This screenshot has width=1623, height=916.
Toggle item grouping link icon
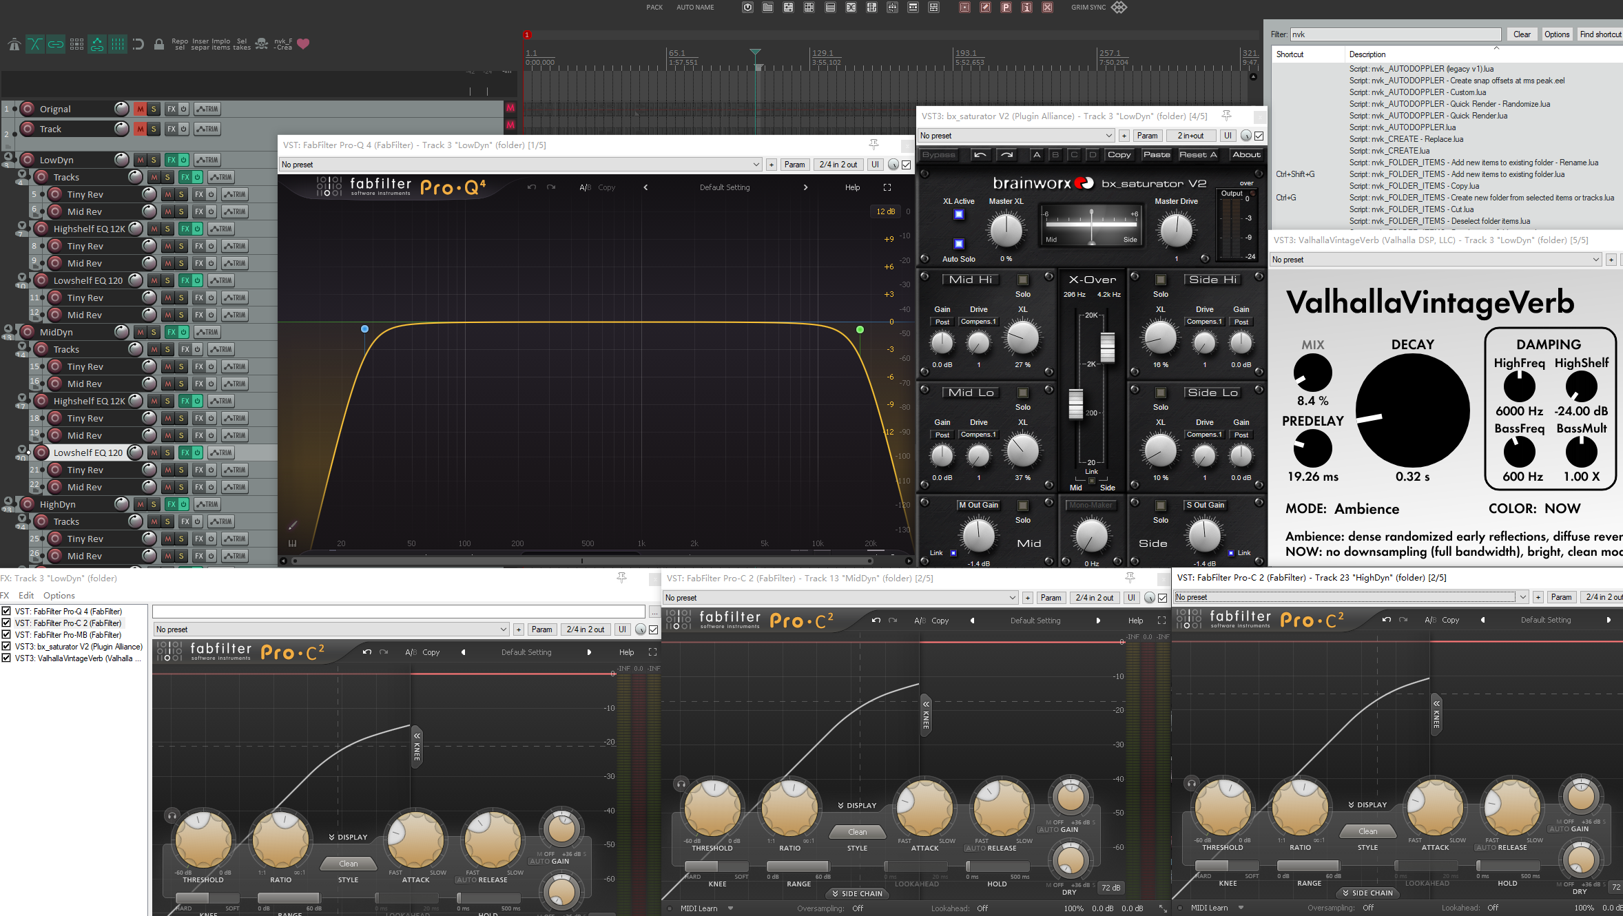(55, 44)
